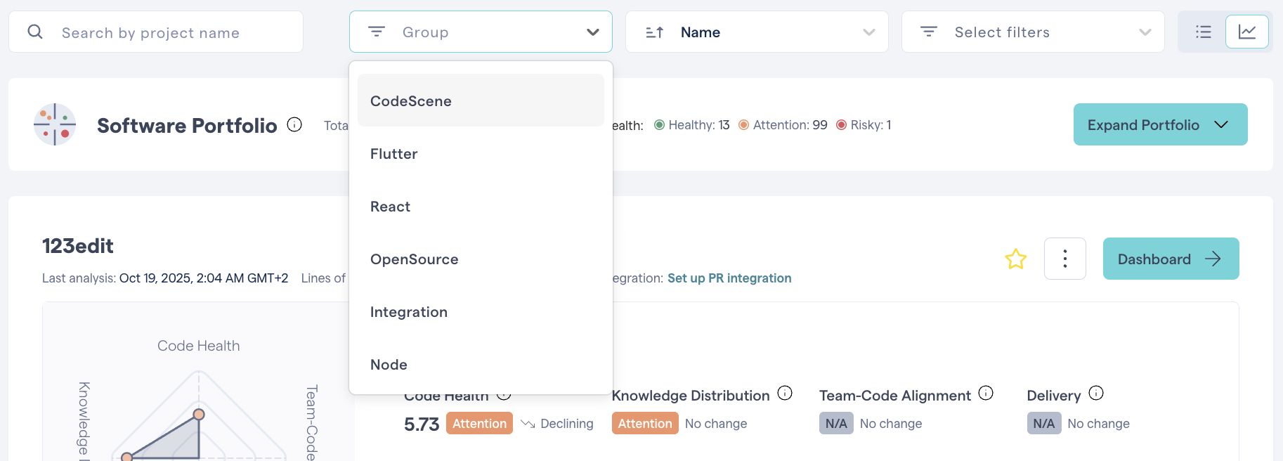Collapse the Group dropdown
The height and width of the screenshot is (461, 1283).
point(592,32)
